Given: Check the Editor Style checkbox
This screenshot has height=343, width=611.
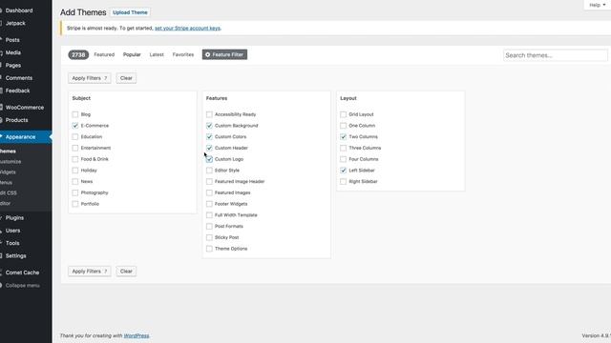Looking at the screenshot, I should click(209, 171).
